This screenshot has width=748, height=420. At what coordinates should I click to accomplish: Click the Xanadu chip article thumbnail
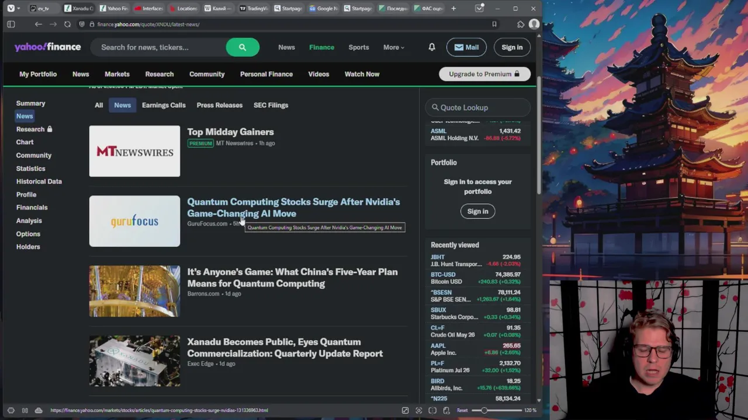[x=134, y=361]
